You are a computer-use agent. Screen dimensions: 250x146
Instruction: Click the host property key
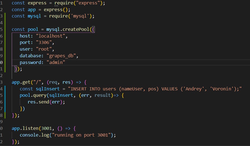click(25, 36)
